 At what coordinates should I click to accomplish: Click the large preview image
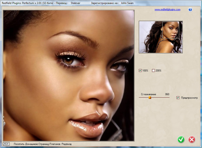click(69, 76)
